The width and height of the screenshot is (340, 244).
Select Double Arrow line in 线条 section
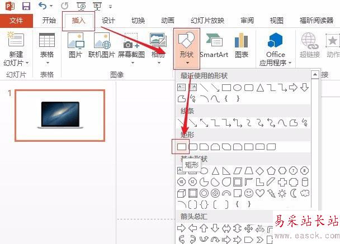[x=204, y=123]
